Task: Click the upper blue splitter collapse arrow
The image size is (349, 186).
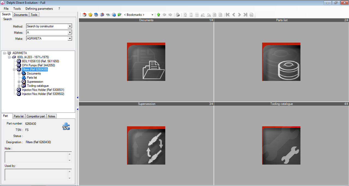Action: [77, 97]
